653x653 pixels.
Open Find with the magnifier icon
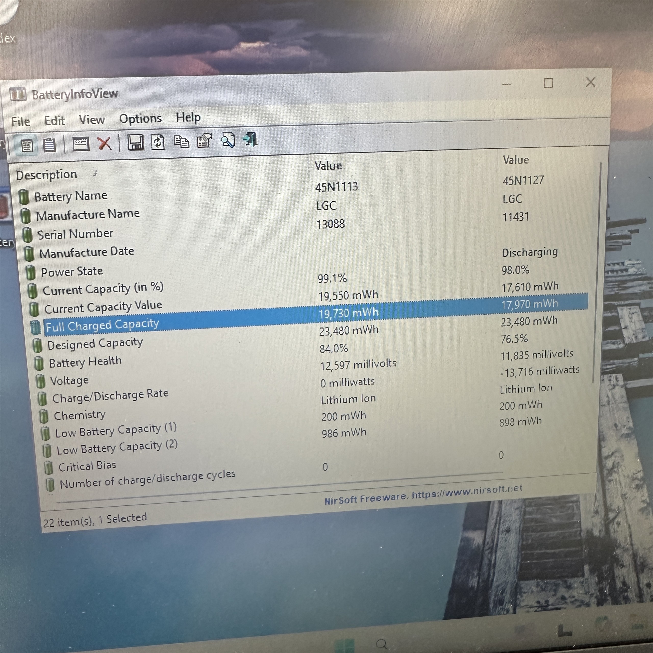pos(228,140)
